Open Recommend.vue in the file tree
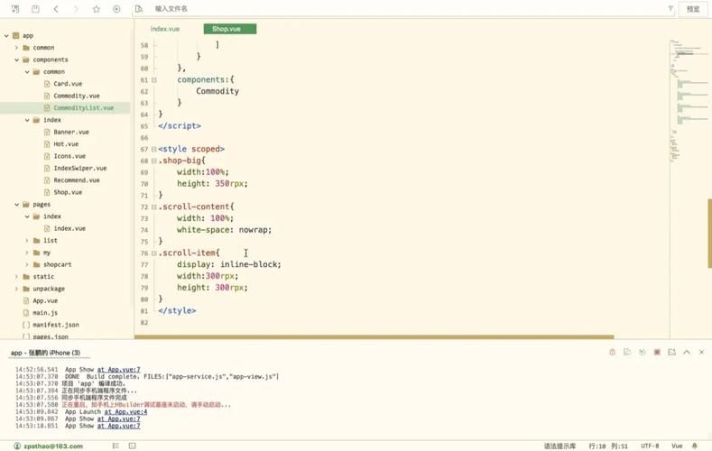Viewport: 712px width, 451px height. click(x=77, y=180)
